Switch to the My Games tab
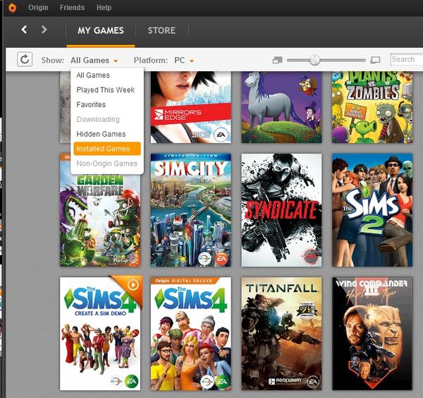 coord(101,30)
